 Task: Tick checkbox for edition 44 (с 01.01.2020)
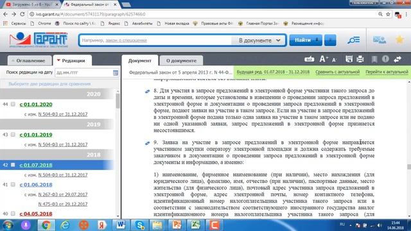pyautogui.click(x=13, y=104)
